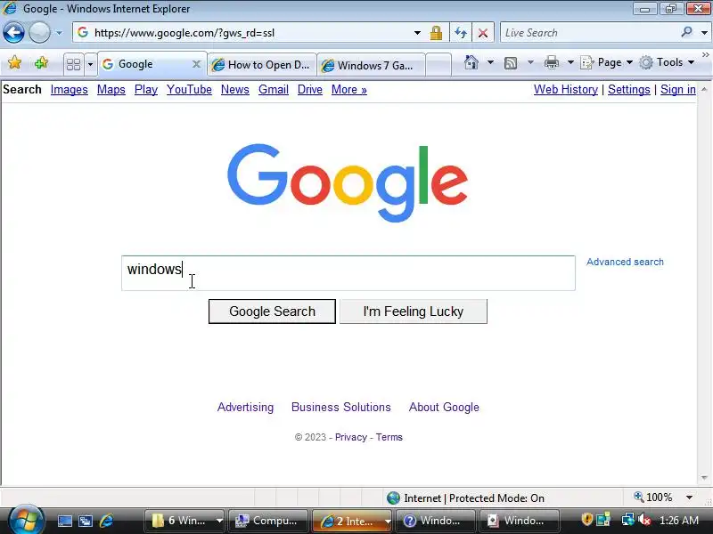This screenshot has height=534, width=713.
Task: Click the address bar URL field
Action: tap(246, 33)
